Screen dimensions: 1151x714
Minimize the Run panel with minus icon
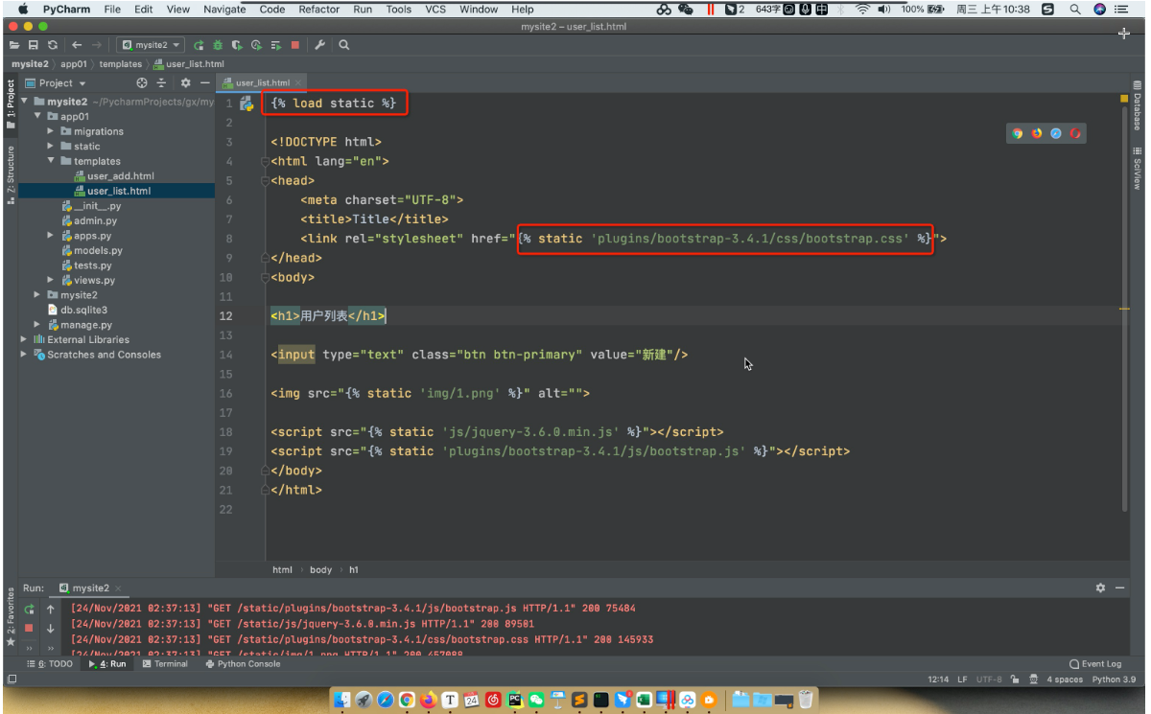tap(1120, 587)
